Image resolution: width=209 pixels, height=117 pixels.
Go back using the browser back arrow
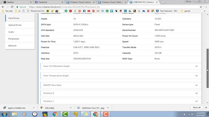click(3, 7)
